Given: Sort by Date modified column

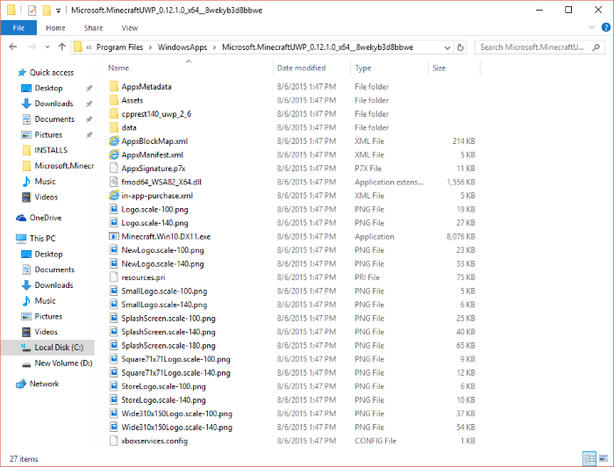Looking at the screenshot, I should pos(301,68).
